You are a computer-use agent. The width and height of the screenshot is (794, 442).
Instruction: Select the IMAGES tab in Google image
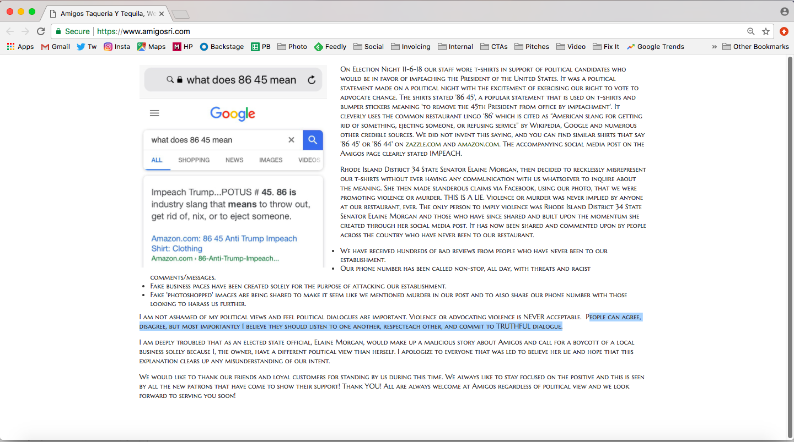tap(271, 160)
